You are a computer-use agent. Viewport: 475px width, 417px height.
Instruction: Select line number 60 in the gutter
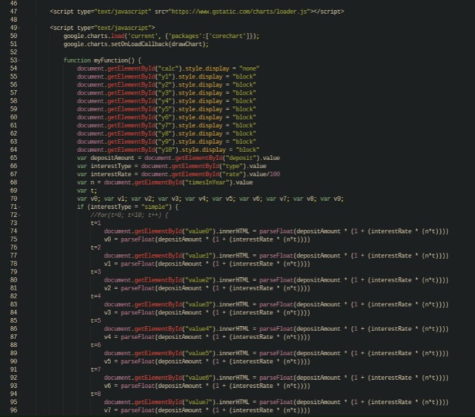(x=14, y=117)
